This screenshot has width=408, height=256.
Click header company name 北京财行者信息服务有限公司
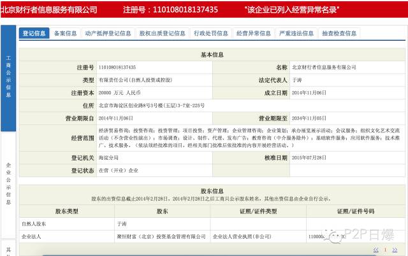pos(48,10)
